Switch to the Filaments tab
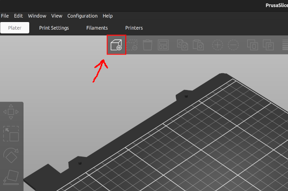This screenshot has height=191, width=288. [97, 28]
